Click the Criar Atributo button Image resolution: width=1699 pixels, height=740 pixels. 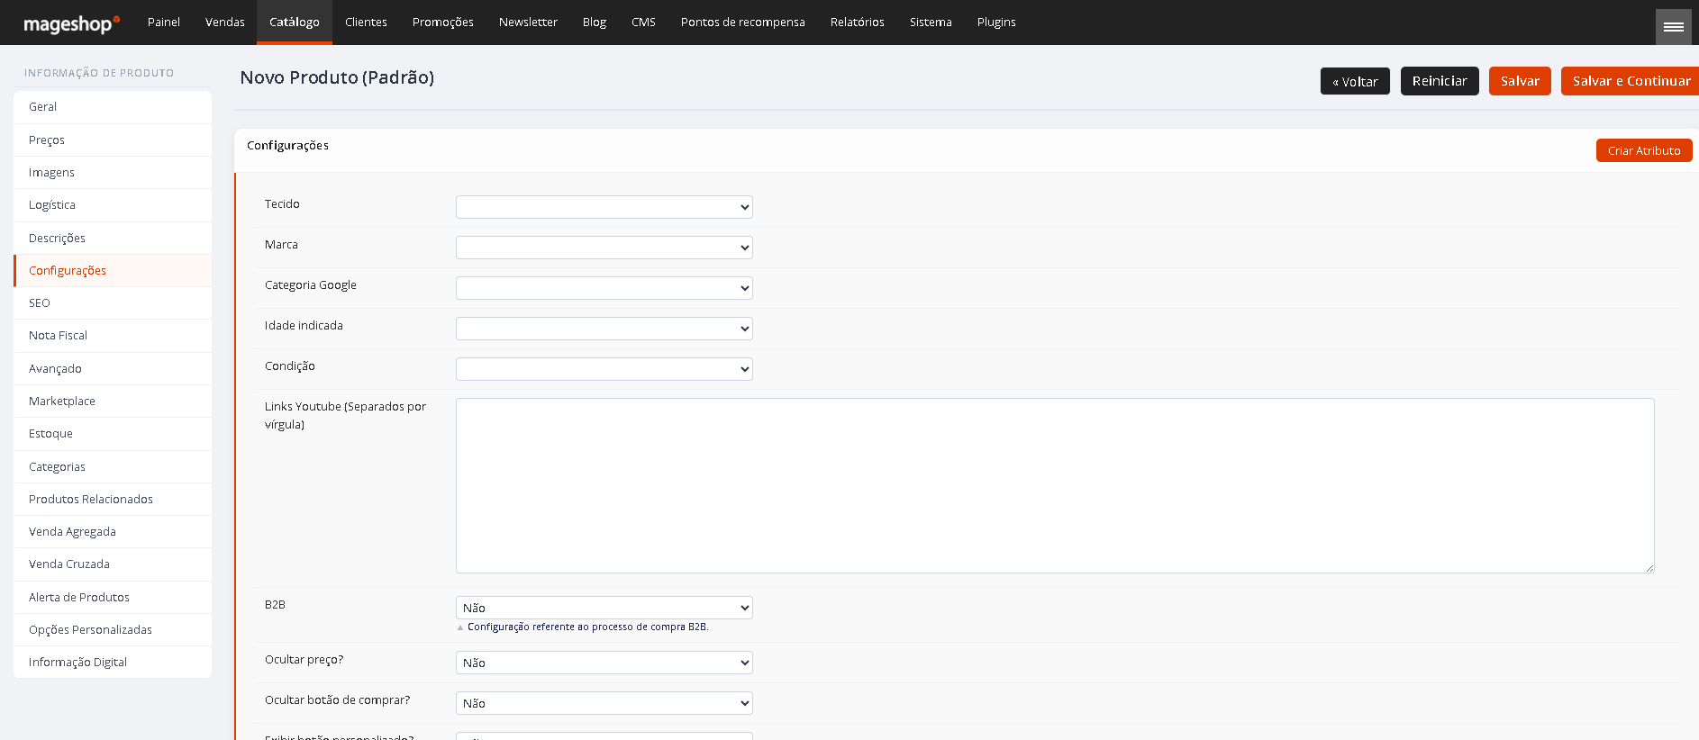click(x=1644, y=150)
